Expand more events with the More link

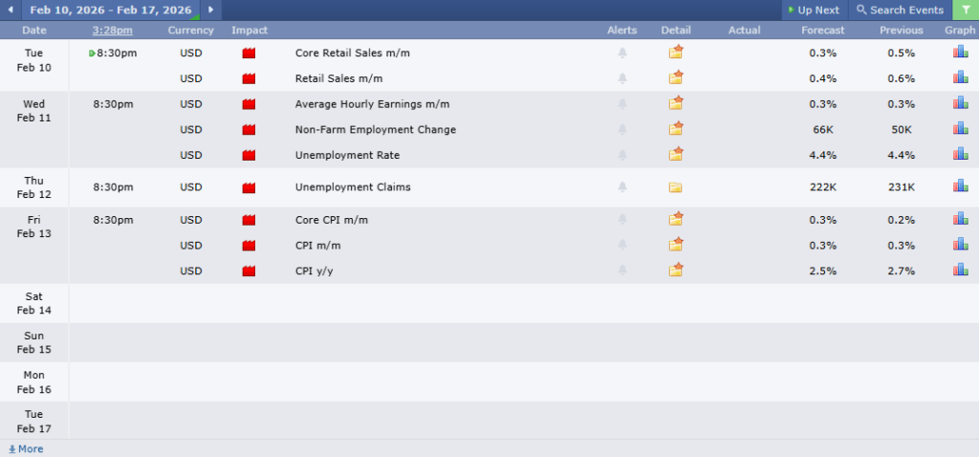(26, 448)
